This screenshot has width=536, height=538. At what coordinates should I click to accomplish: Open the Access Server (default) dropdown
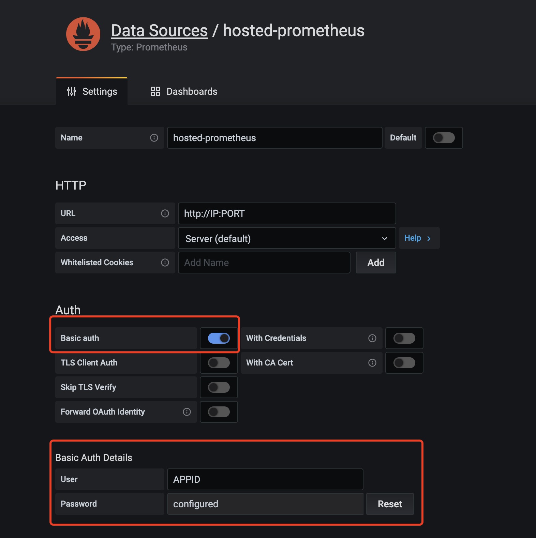tap(286, 238)
